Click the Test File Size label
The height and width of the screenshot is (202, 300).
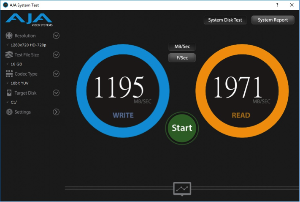coord(27,55)
